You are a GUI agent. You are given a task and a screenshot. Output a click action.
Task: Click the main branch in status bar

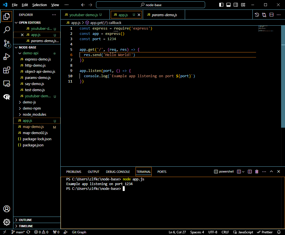(18, 232)
